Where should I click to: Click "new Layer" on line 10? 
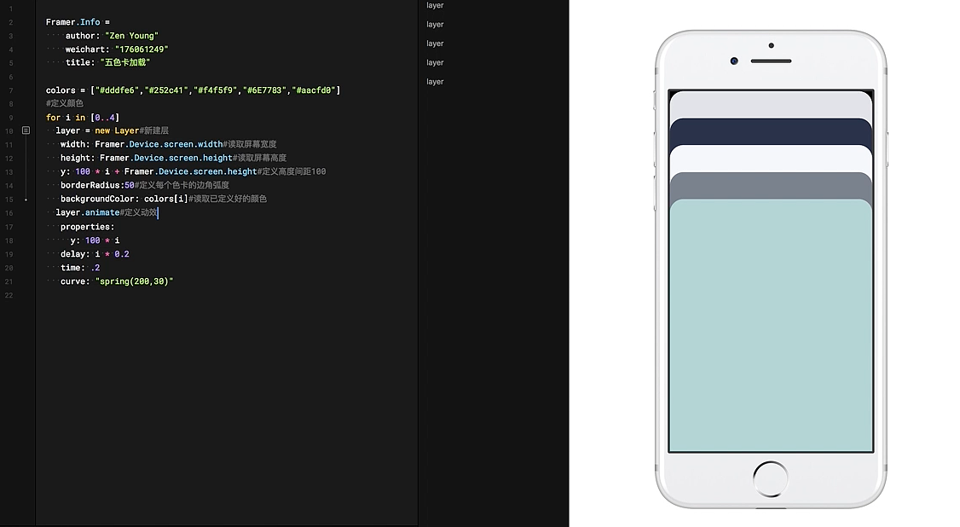tap(117, 130)
